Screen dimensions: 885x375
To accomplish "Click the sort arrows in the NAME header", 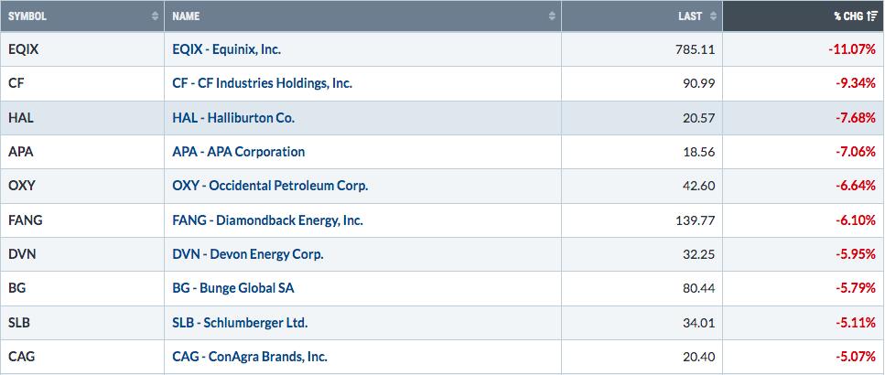I will (551, 16).
